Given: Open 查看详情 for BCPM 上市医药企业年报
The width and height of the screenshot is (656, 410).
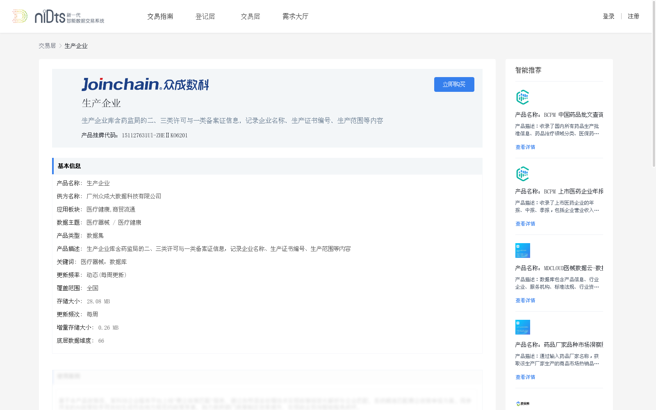Looking at the screenshot, I should pyautogui.click(x=525, y=224).
